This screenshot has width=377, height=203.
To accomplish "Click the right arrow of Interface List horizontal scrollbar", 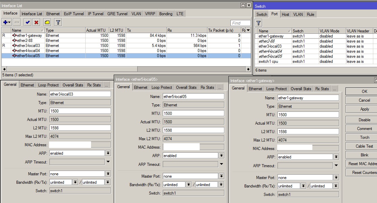I will point(248,69).
